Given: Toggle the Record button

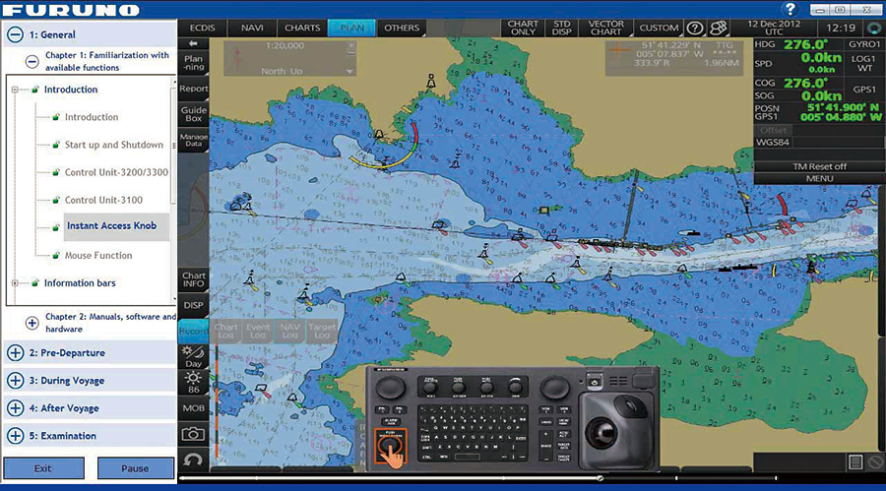Looking at the screenshot, I should [193, 331].
